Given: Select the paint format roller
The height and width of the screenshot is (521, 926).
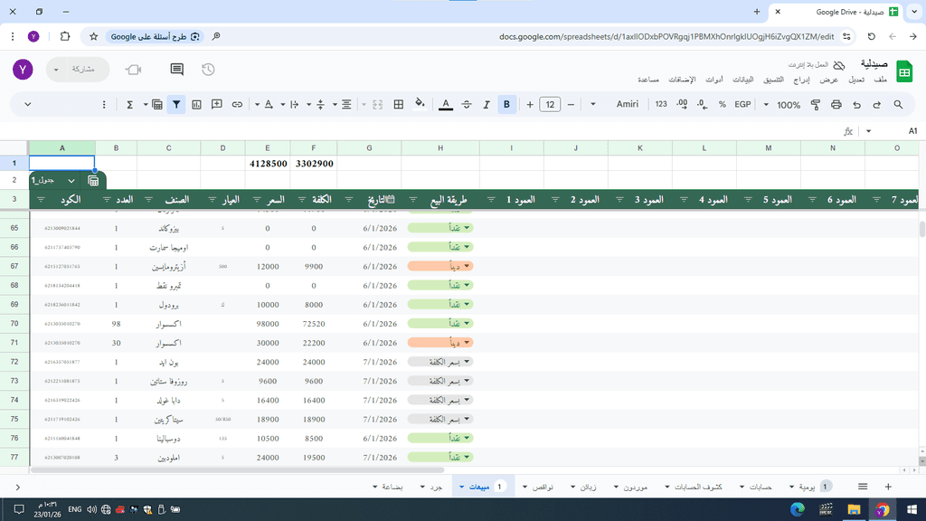Looking at the screenshot, I should pyautogui.click(x=815, y=105).
